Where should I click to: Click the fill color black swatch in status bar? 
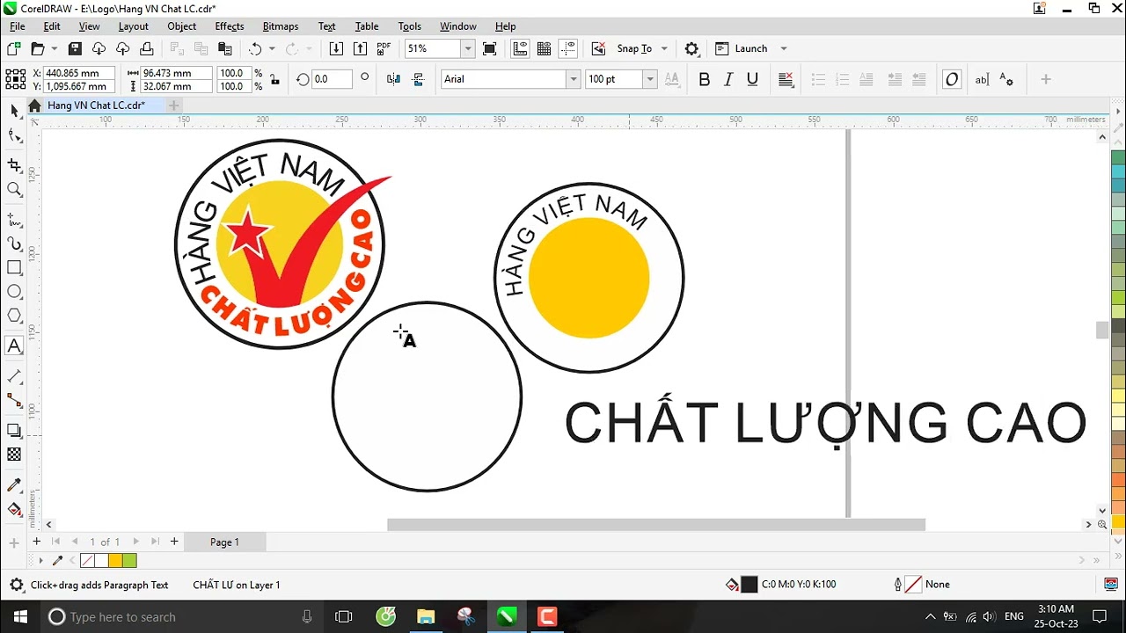(x=749, y=585)
